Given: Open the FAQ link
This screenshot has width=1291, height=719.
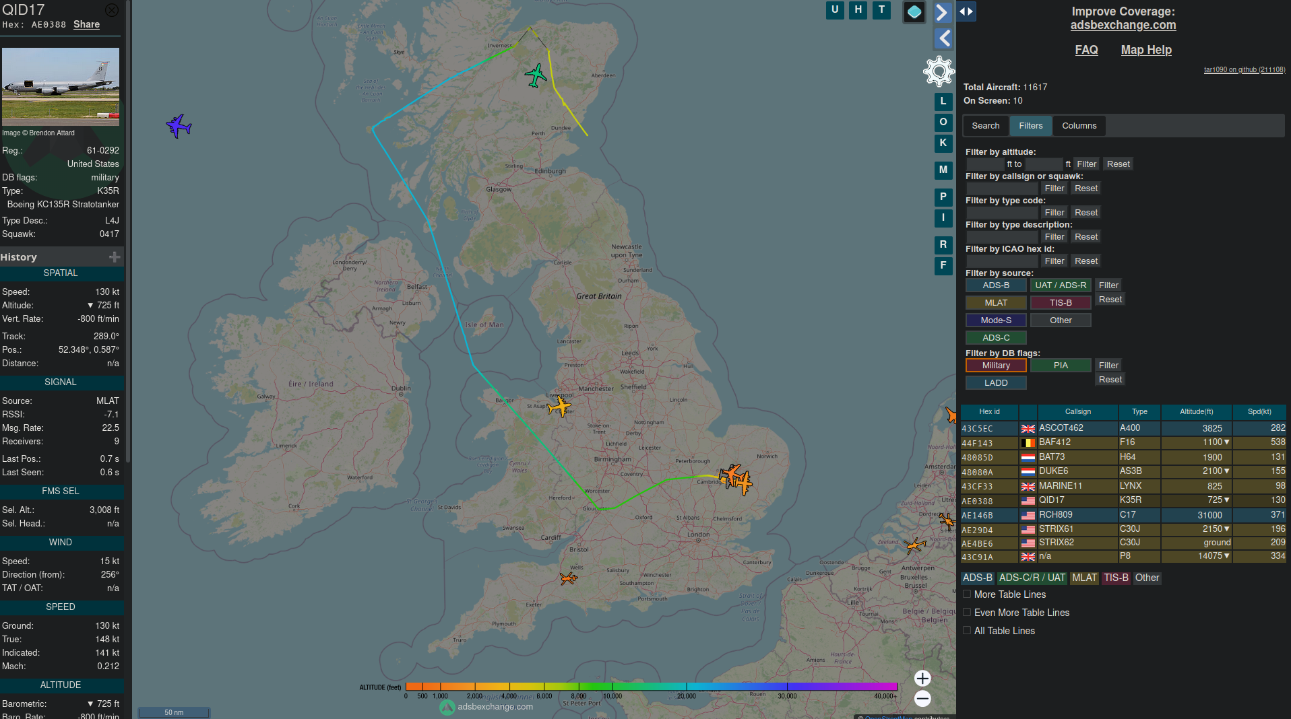Looking at the screenshot, I should click(1086, 50).
